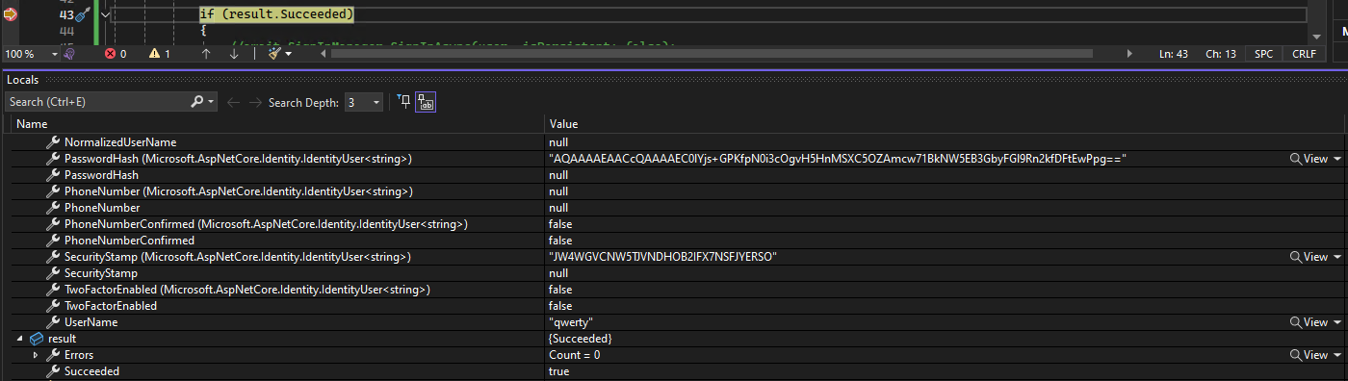1348x381 pixels.
Task: Click the SPC indentation setting button
Action: point(1263,54)
